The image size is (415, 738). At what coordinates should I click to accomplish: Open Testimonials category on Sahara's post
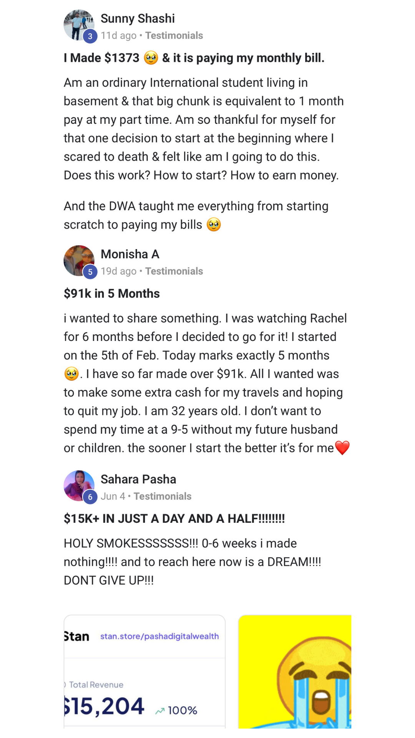[x=163, y=497]
